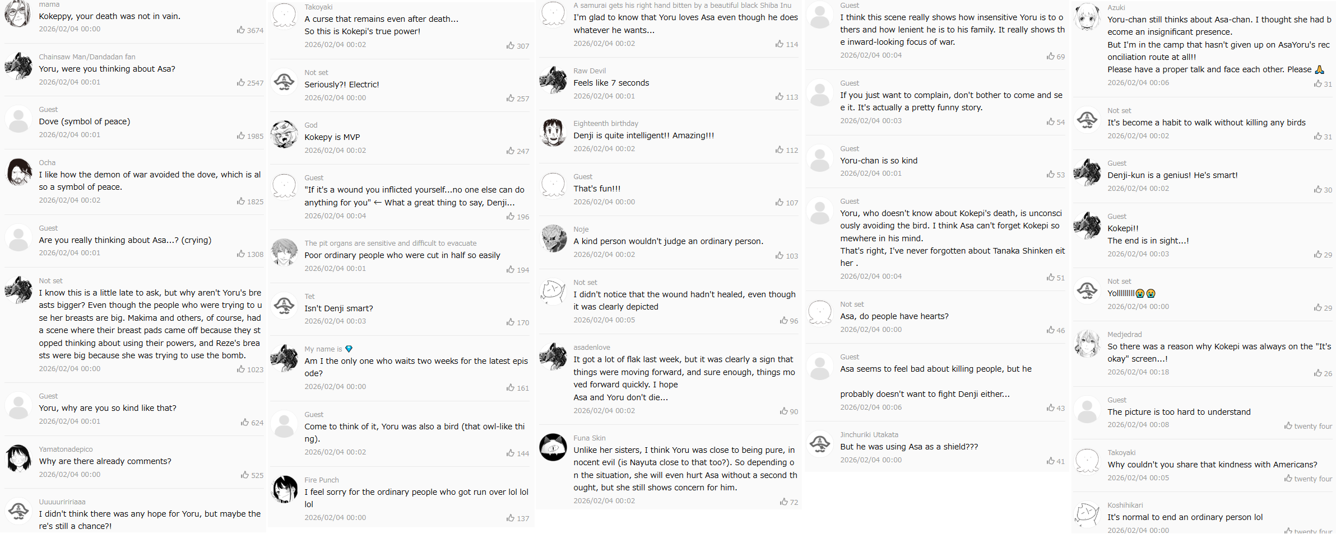Screen dimensions: 1336x534
Task: Click thumbs-up on "Dove (symbol of peace)" comment
Action: tap(241, 136)
